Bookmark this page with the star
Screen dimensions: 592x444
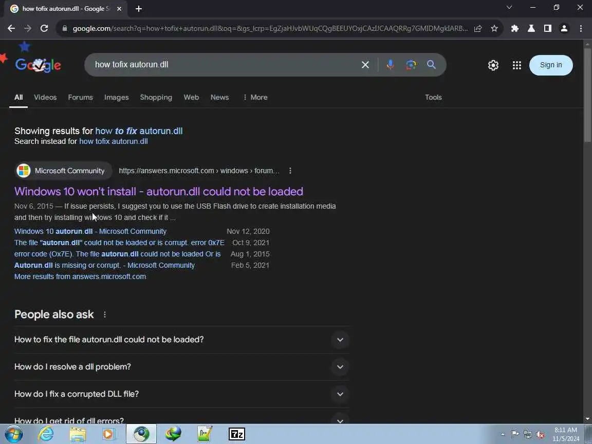494,28
